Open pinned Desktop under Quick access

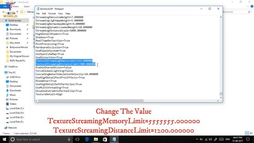tap(13, 25)
